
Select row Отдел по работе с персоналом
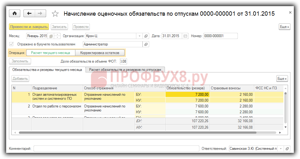[147, 109]
